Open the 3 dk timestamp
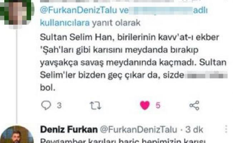The image size is (233, 143). click(194, 129)
